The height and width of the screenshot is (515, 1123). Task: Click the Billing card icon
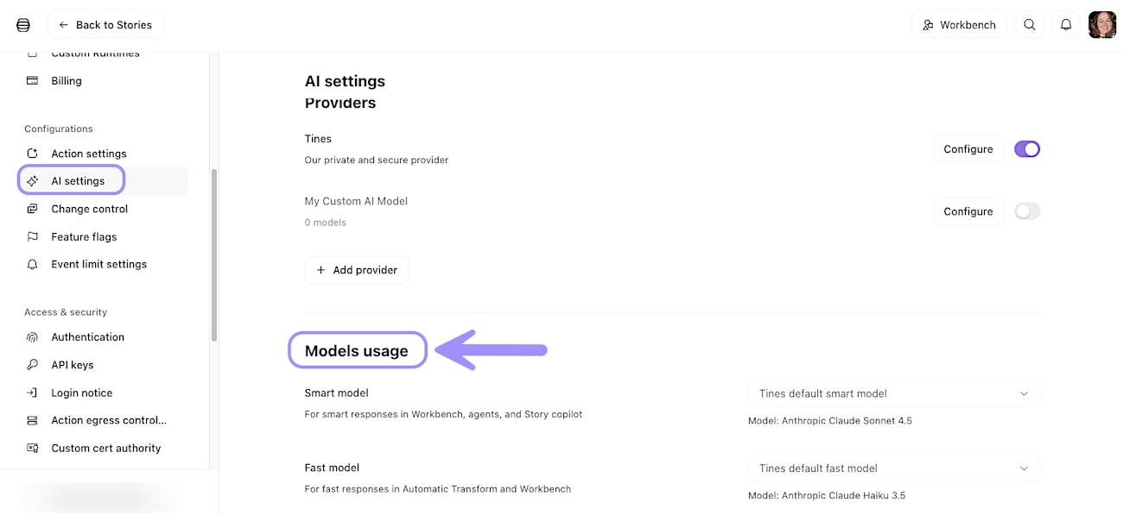coord(33,81)
